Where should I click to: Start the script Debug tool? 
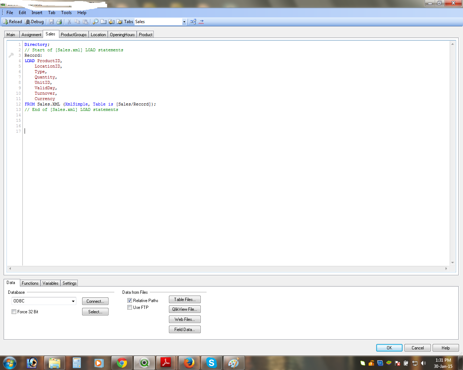[34, 22]
